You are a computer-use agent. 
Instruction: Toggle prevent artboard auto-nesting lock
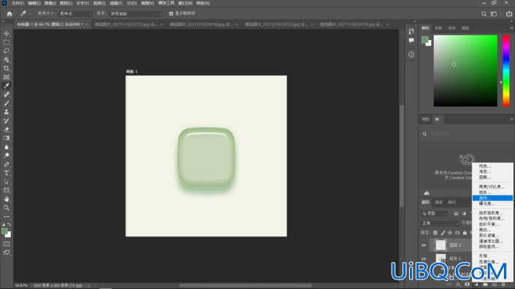coord(457,233)
